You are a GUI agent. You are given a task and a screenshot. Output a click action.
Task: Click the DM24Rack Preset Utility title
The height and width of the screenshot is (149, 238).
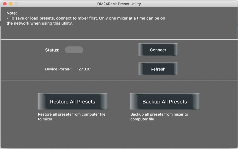(119, 4)
